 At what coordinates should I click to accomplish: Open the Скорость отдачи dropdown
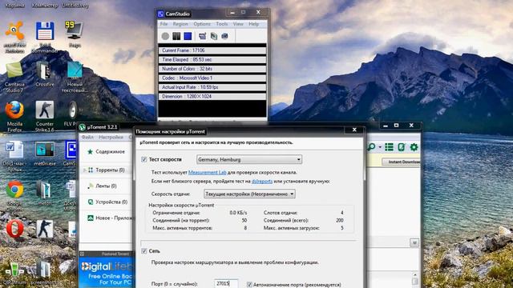pyautogui.click(x=249, y=194)
